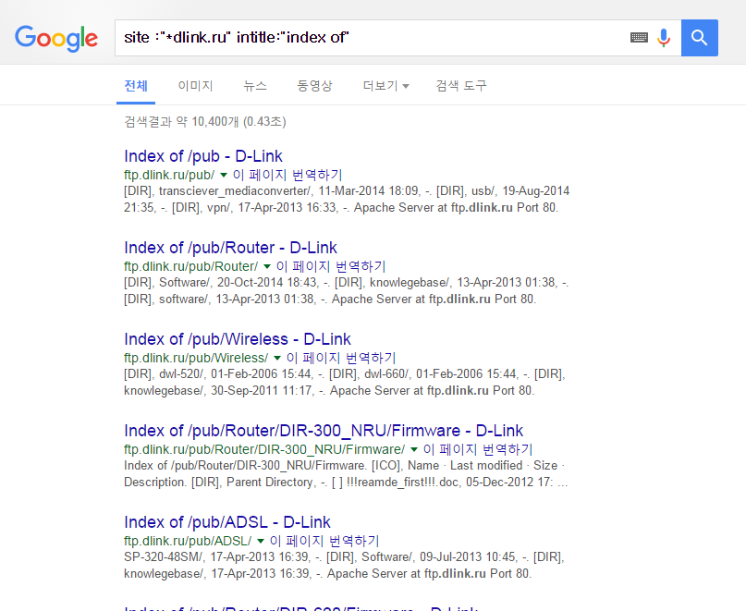Switch to the 뉴스 tab
The width and height of the screenshot is (746, 611).
[255, 86]
